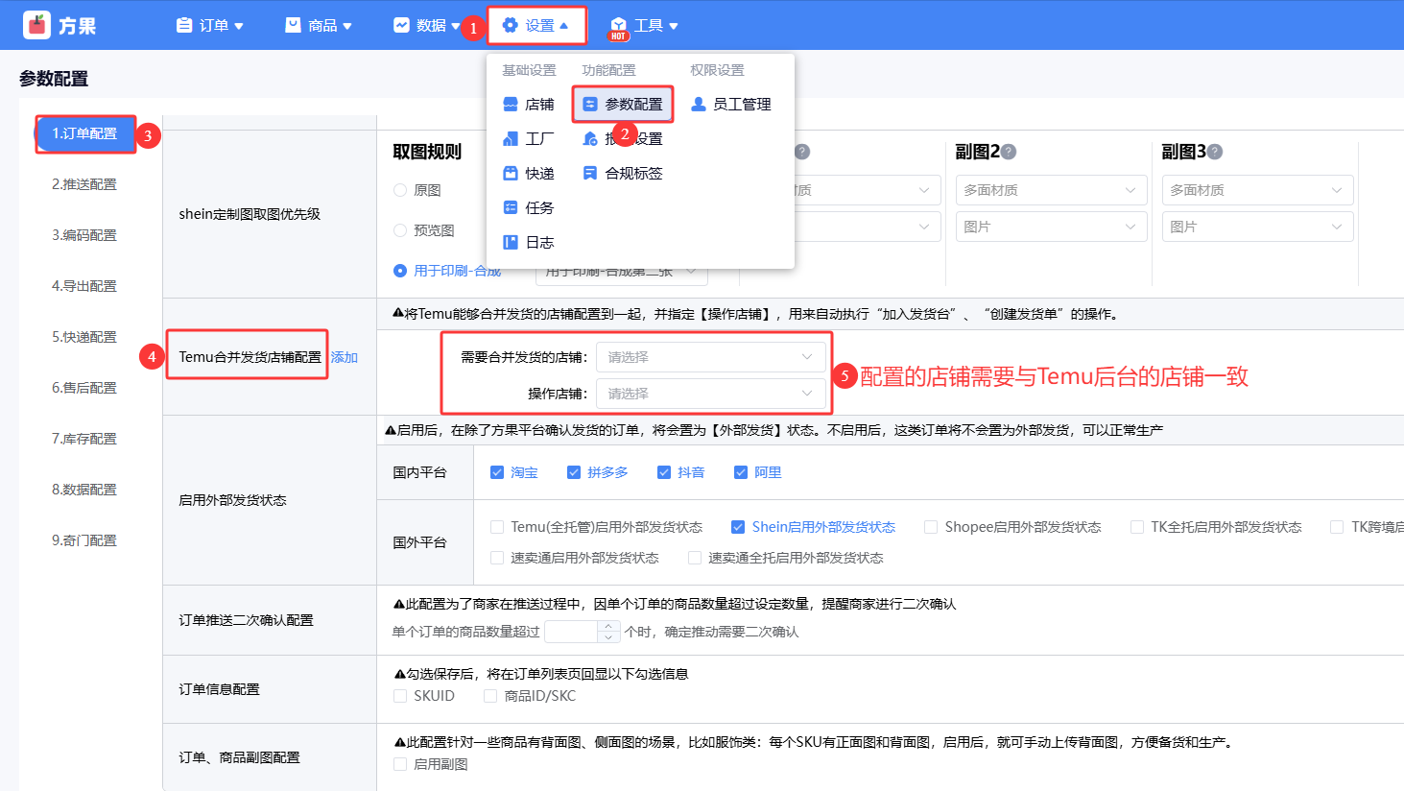Click the 任务 task icon
Screen dimensions: 1404x791
point(511,207)
